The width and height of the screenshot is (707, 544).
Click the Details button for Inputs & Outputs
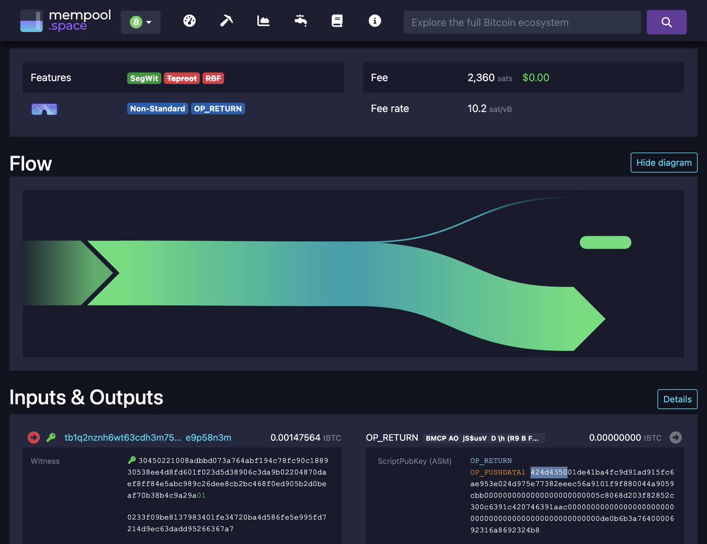coord(678,399)
